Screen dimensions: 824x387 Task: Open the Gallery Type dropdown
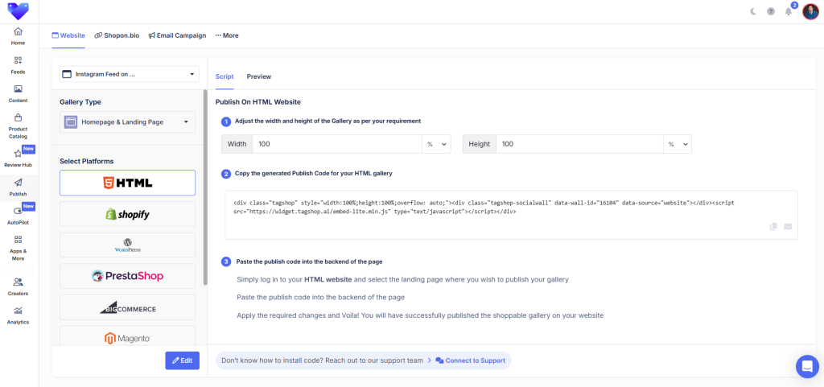pos(128,121)
